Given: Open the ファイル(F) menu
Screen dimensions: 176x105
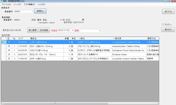Looking at the screenshot, I should pyautogui.click(x=6, y=4).
